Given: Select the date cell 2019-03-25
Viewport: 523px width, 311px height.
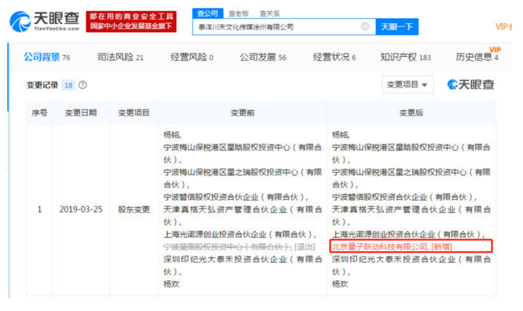Looking at the screenshot, I should 80,210.
